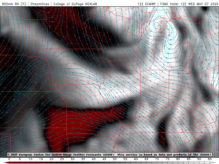Screen dimensions: 219x164
Task: Click the '45' value on the RH scale
Action: [104, 159]
